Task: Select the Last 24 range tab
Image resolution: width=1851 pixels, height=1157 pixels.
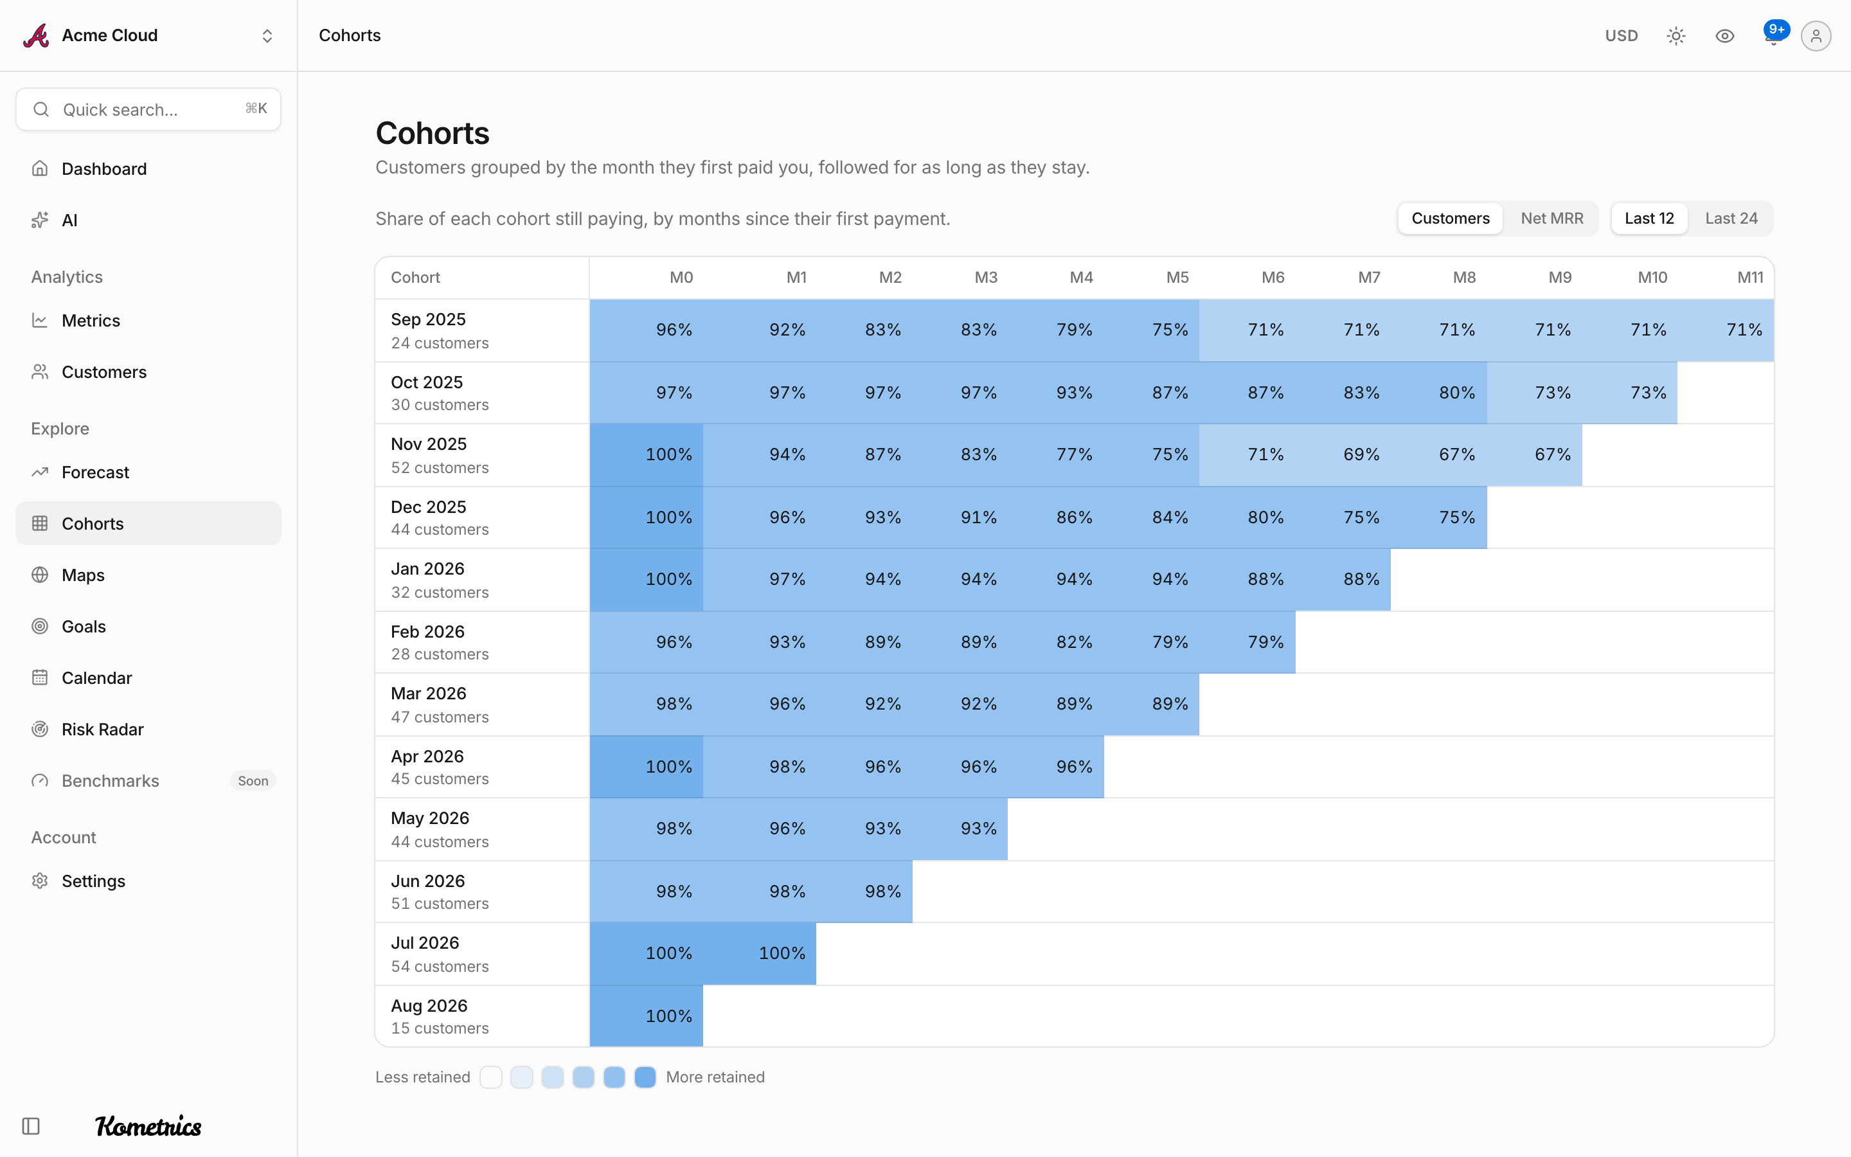Action: [x=1731, y=219]
